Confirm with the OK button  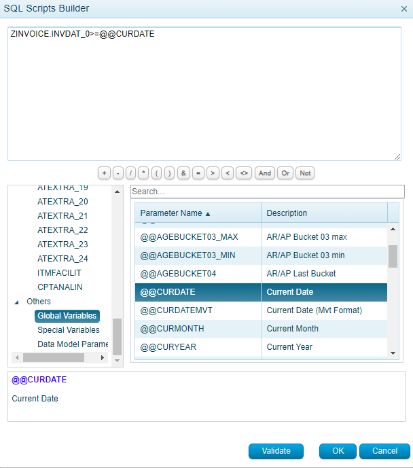[x=338, y=451]
